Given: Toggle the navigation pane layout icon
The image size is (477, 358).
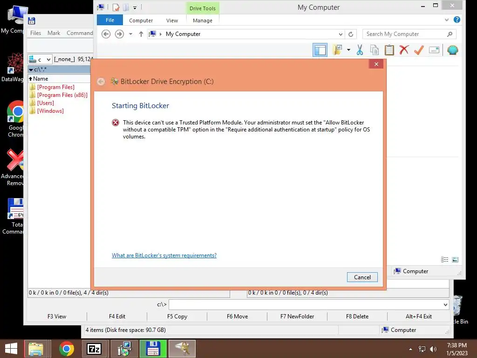Looking at the screenshot, I should click(x=320, y=50).
